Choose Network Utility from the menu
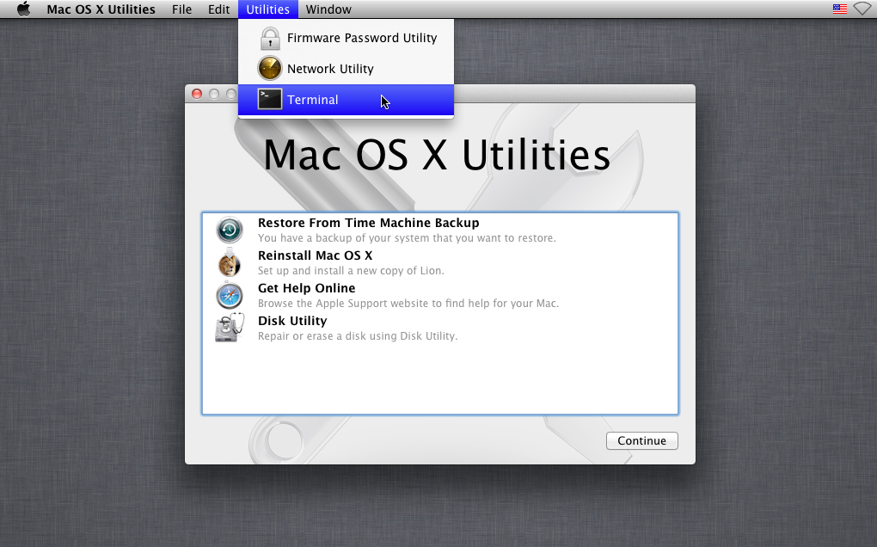This screenshot has width=877, height=547. [347, 69]
